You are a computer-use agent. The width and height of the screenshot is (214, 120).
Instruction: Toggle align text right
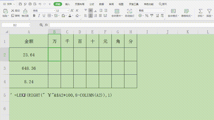pyautogui.click(x=96, y=16)
